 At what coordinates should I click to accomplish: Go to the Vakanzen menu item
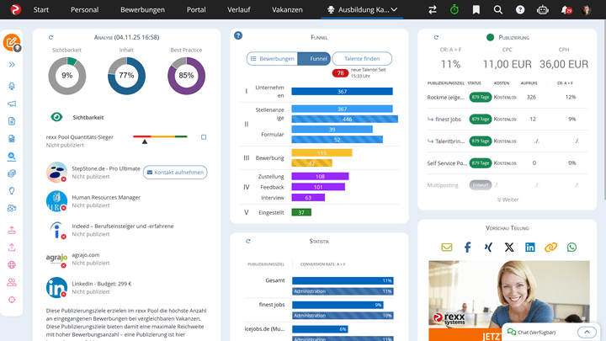point(287,10)
